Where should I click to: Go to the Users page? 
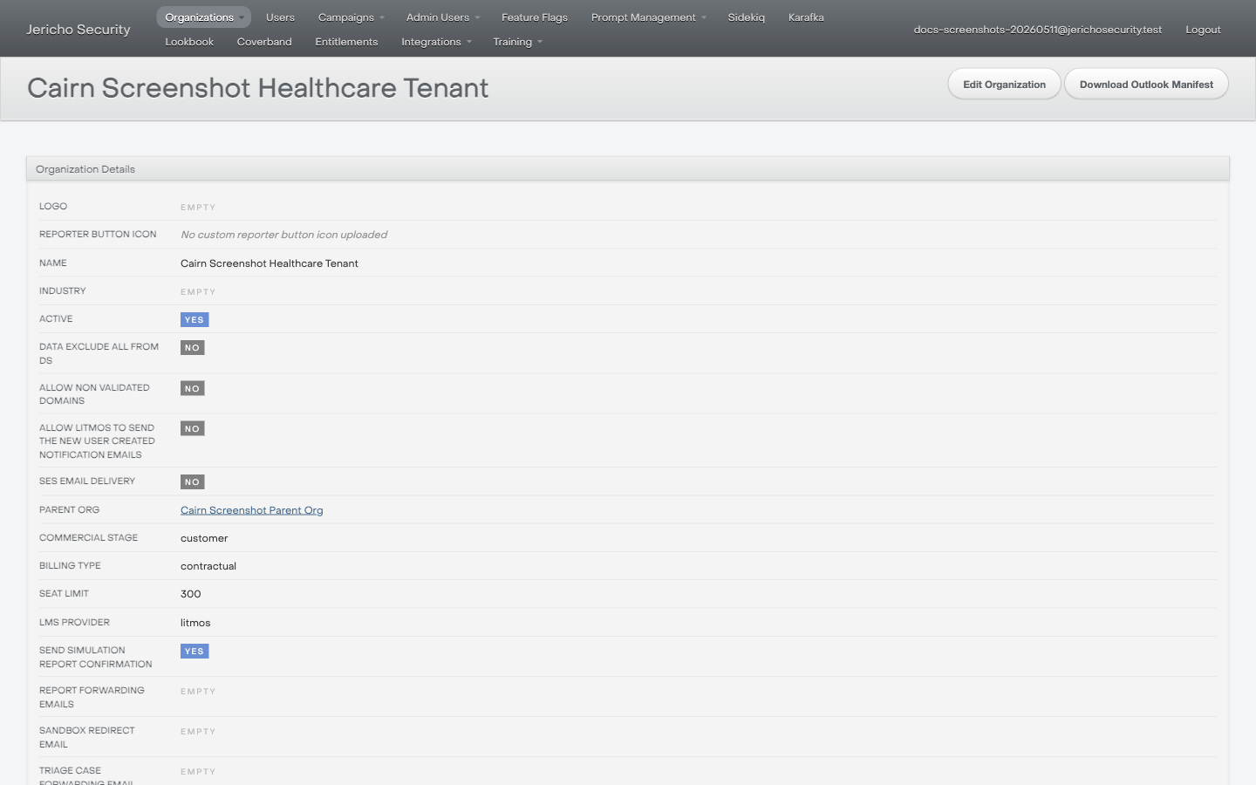pos(280,17)
